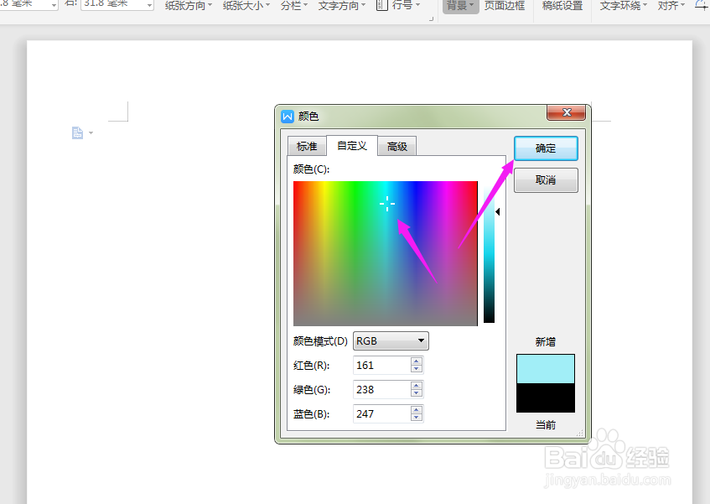Open the 颜色模式 RGB dropdown

click(x=391, y=341)
